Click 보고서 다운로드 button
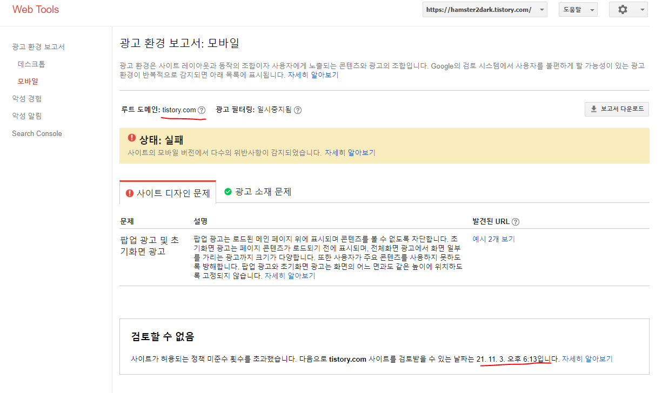This screenshot has width=669, height=393. pos(617,109)
